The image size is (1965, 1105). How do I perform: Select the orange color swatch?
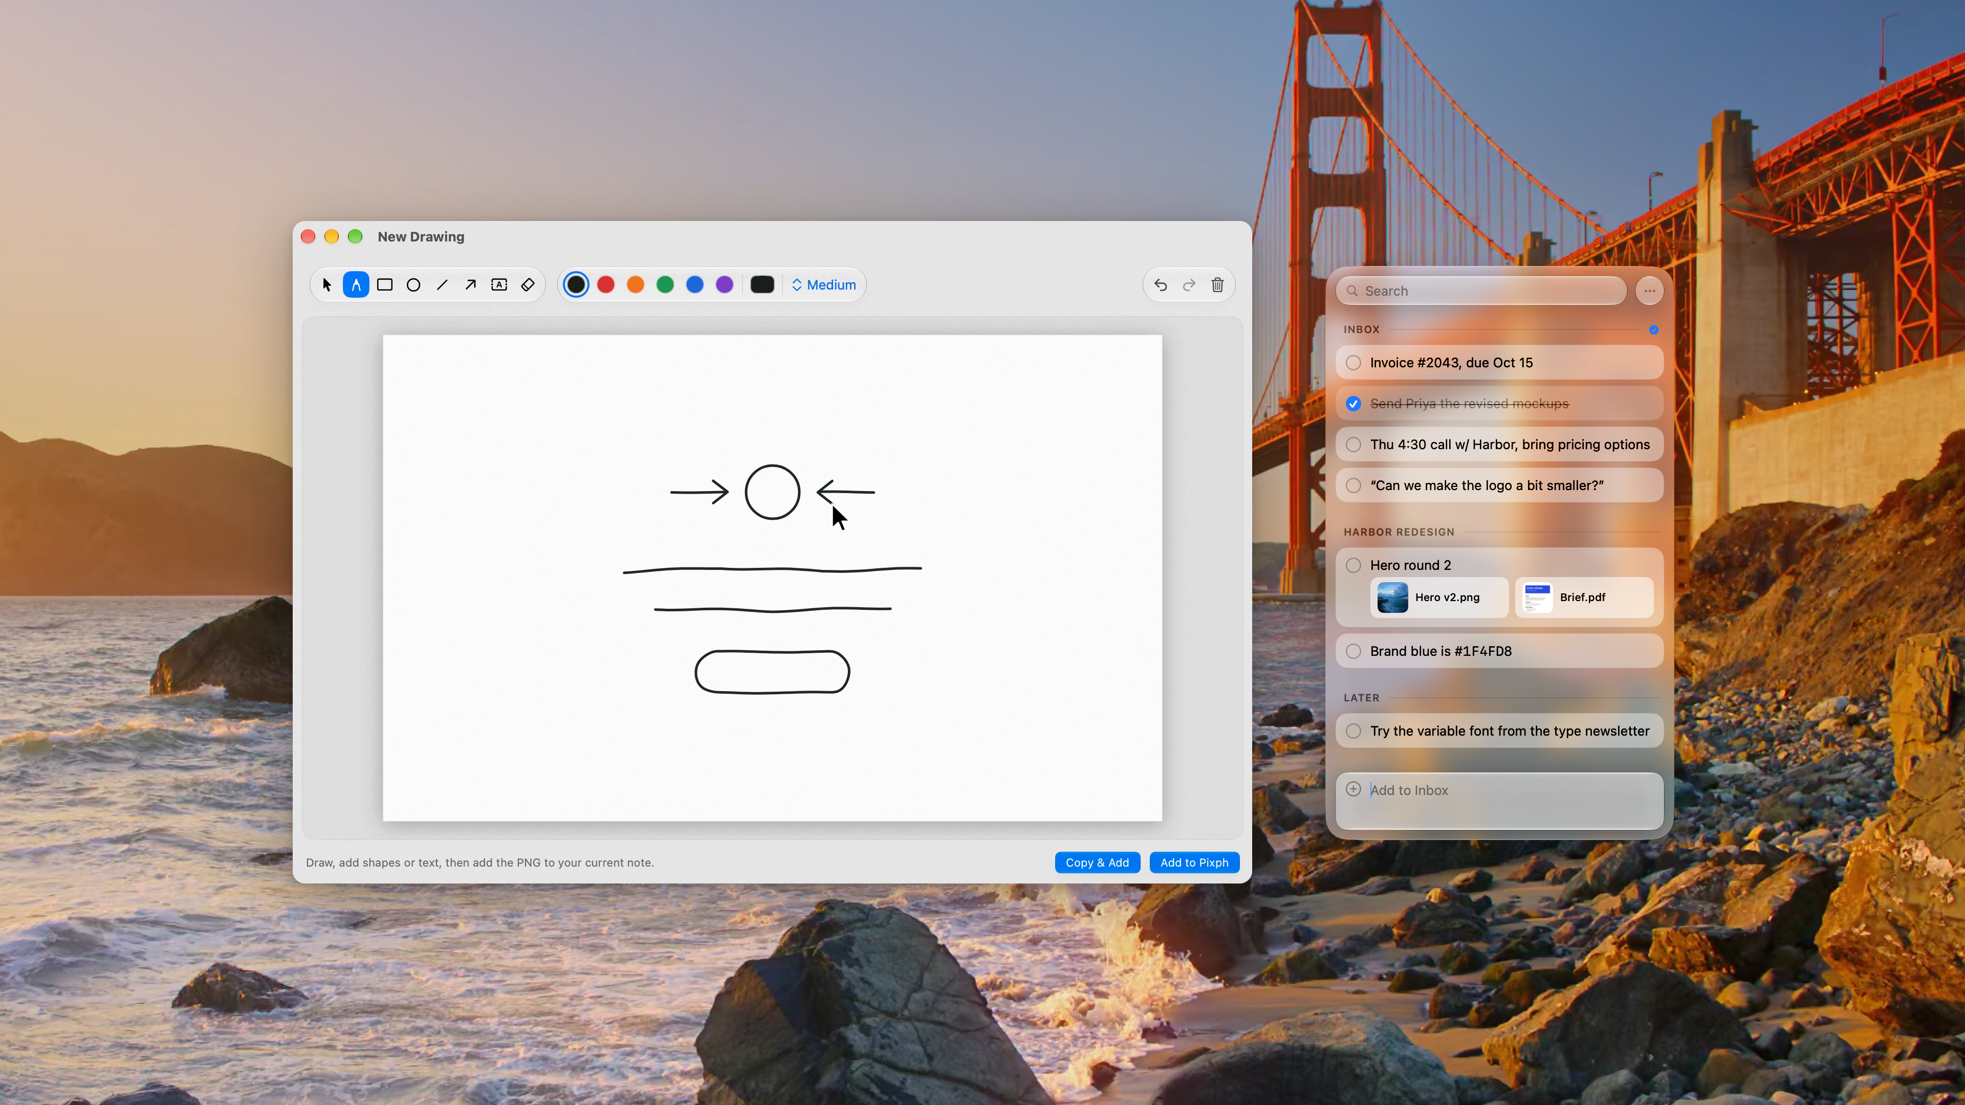pos(636,284)
